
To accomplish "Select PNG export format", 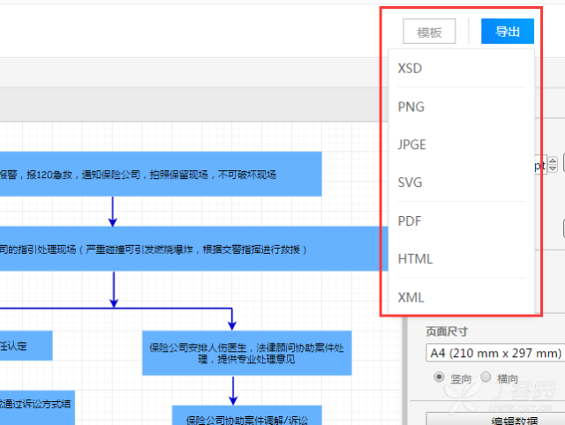I will pos(411,107).
